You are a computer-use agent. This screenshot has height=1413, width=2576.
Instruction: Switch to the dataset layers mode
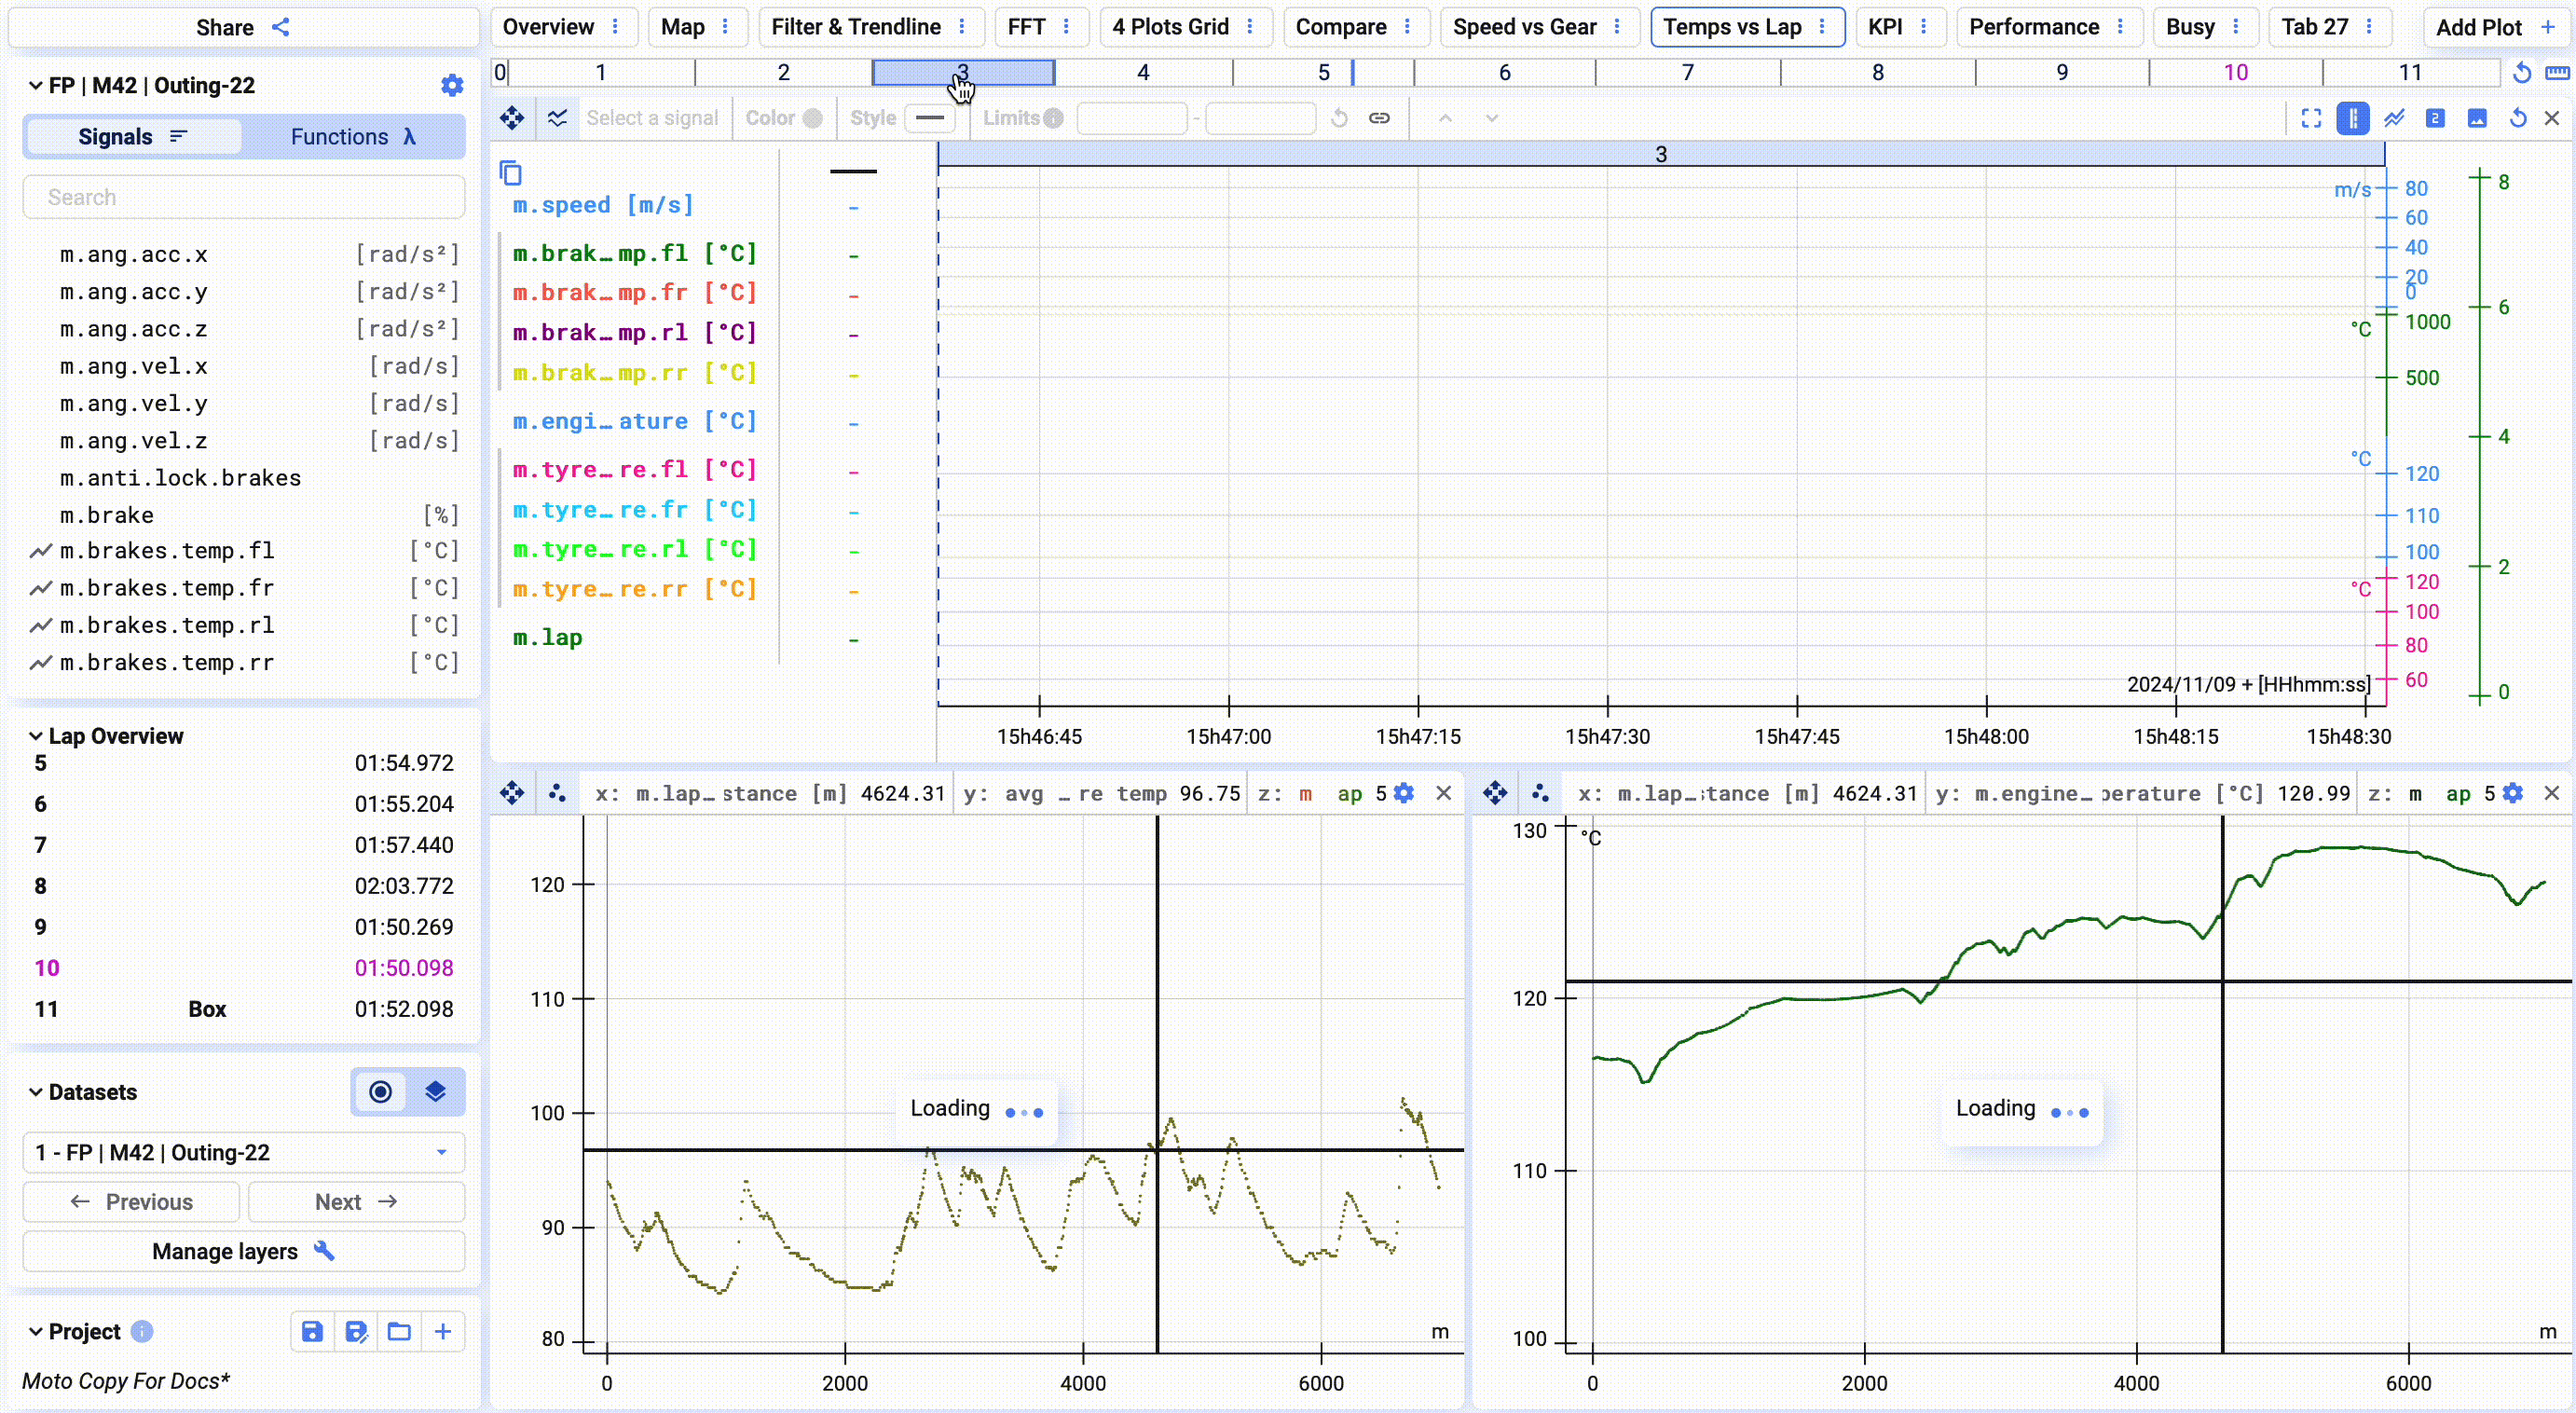pyautogui.click(x=435, y=1091)
